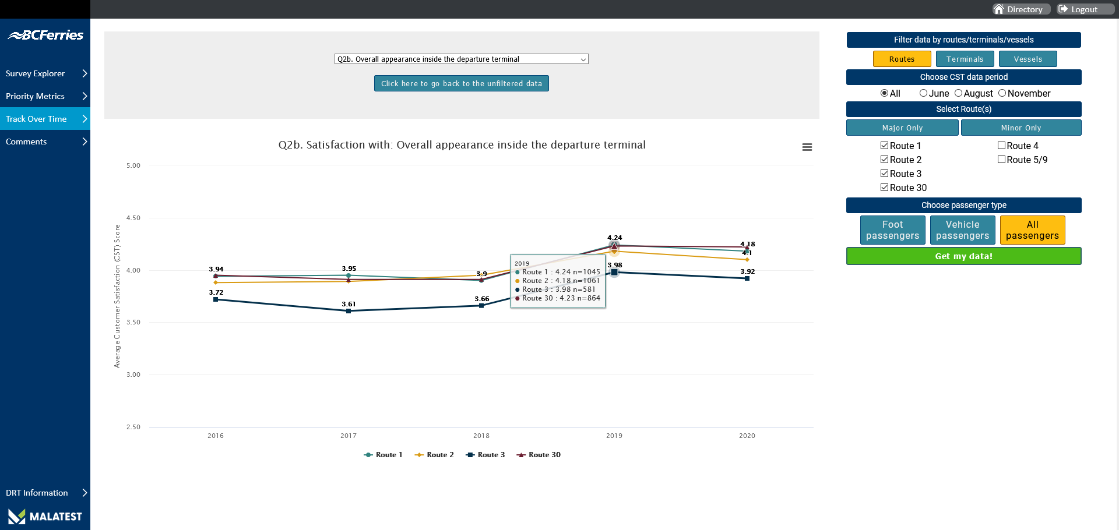Click Route 3 2020 data point 3.92
1119x530 pixels.
point(747,278)
